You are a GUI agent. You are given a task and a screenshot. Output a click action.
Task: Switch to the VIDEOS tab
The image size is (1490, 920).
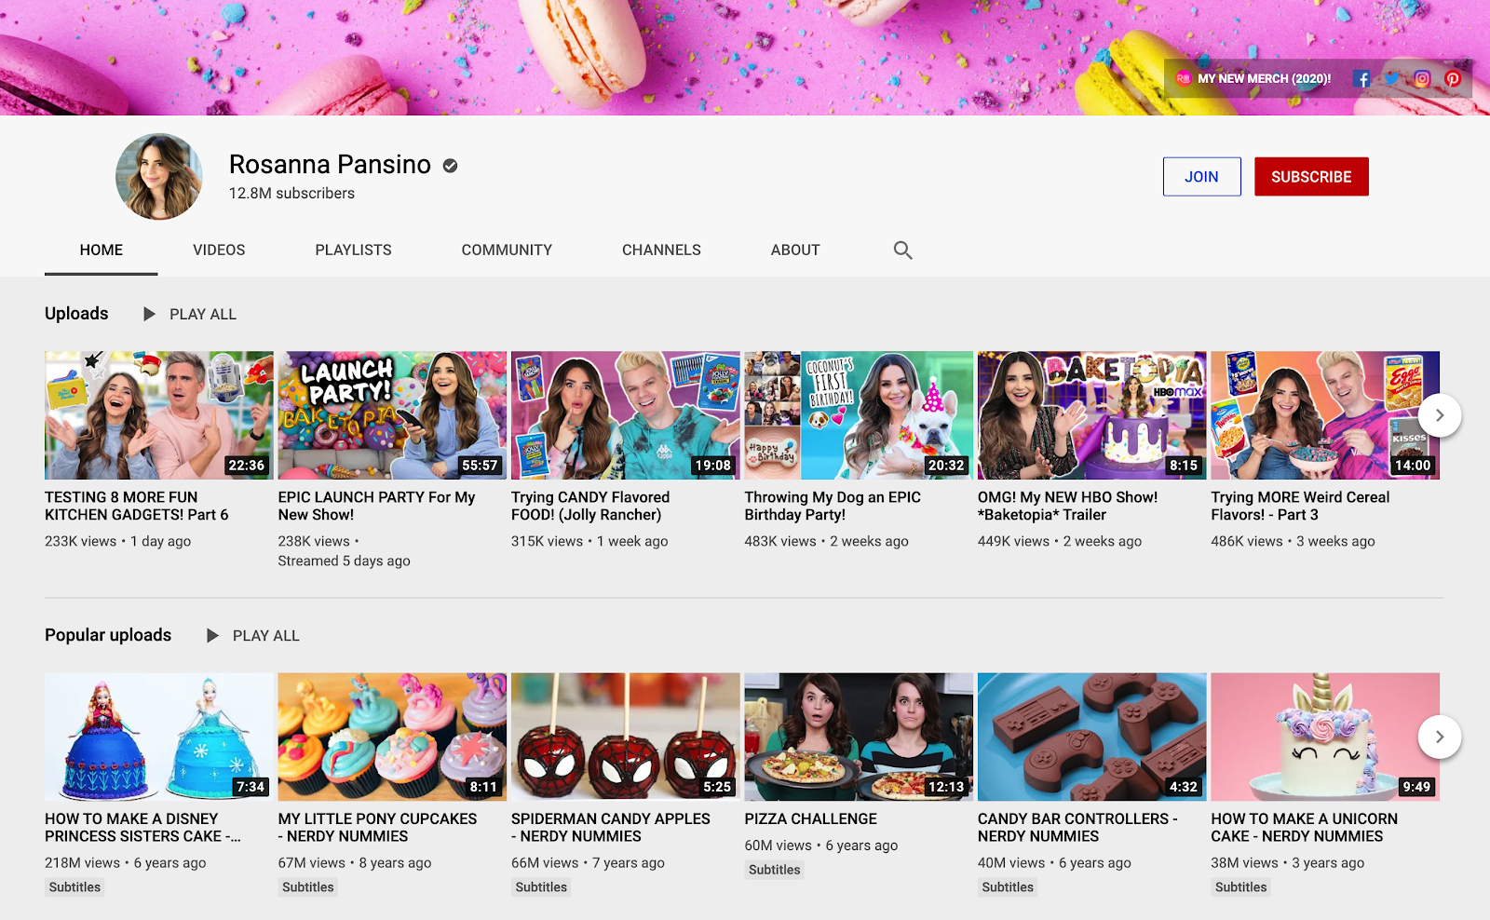click(x=219, y=250)
